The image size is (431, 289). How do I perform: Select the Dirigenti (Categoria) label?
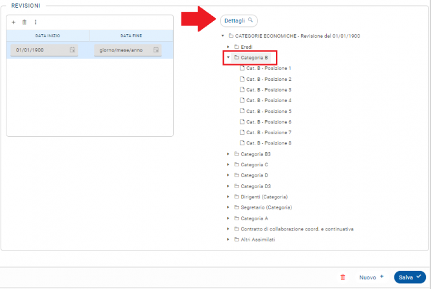(264, 197)
